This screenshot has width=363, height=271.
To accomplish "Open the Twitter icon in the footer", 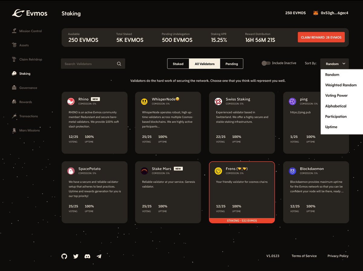I will 76,256.
